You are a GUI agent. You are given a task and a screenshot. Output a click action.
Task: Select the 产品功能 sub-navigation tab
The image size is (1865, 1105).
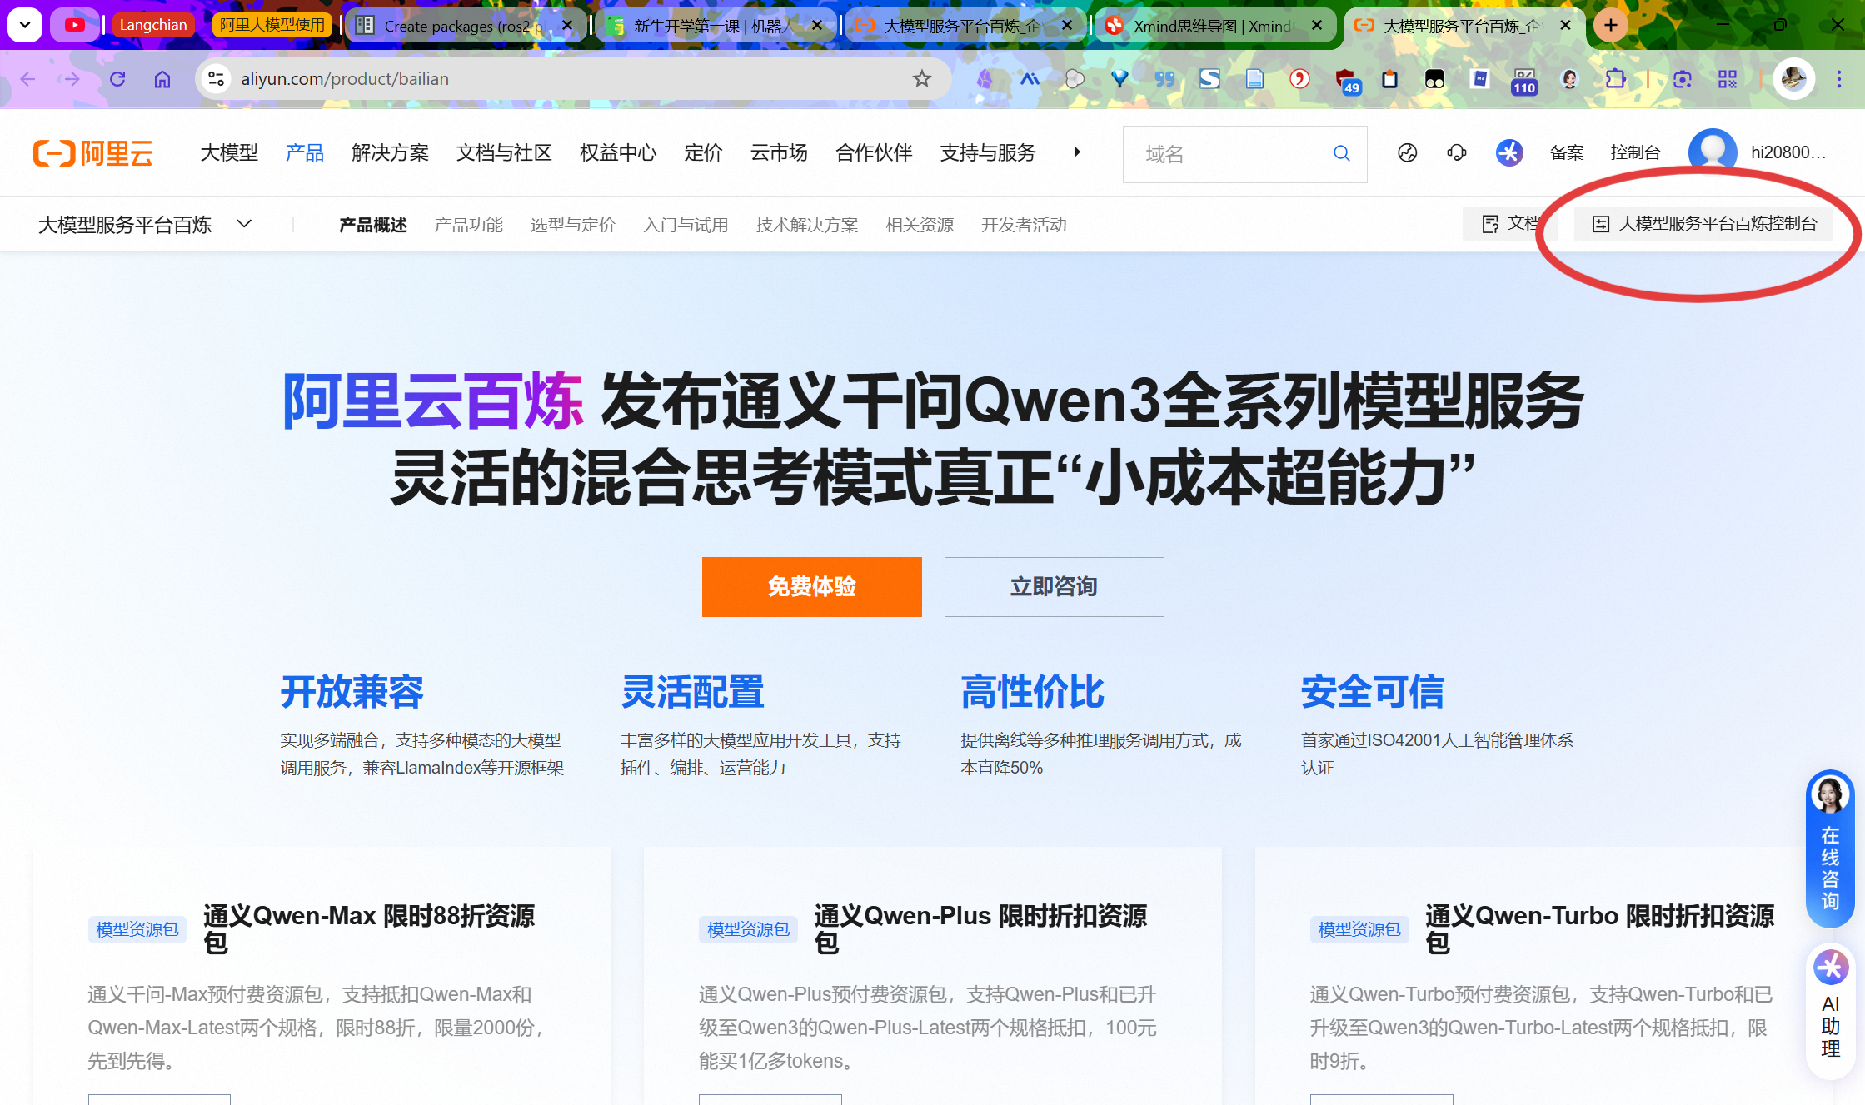[x=469, y=225]
